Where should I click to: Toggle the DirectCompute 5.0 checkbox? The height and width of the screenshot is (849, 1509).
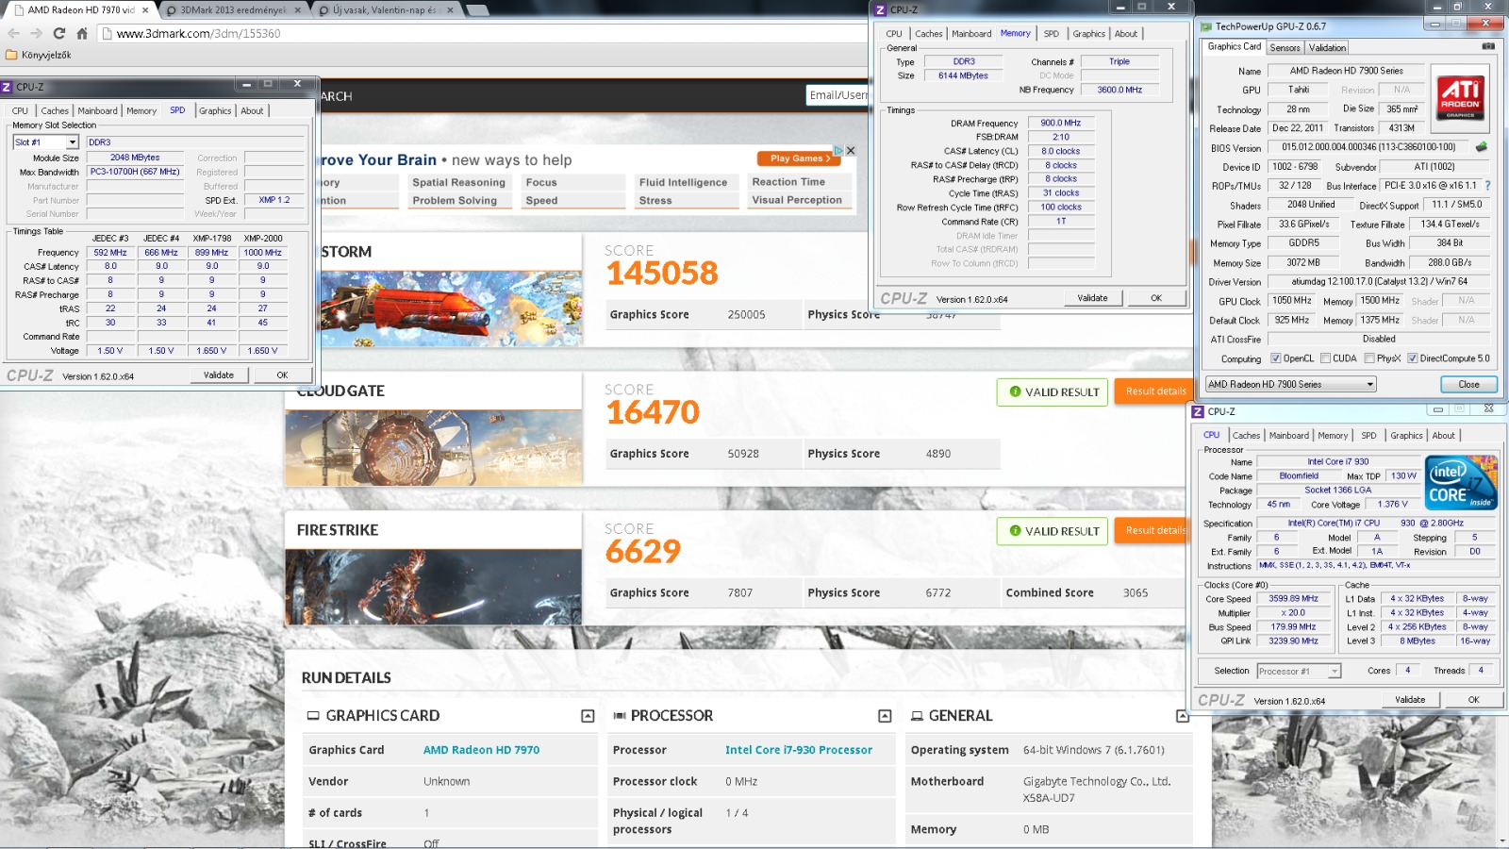pyautogui.click(x=1413, y=358)
